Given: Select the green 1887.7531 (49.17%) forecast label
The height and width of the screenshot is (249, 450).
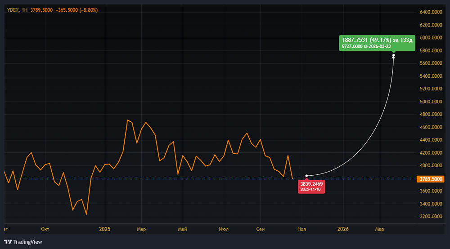Looking at the screenshot, I should pyautogui.click(x=377, y=43).
